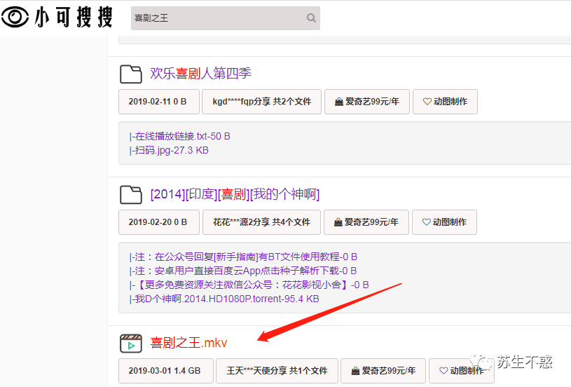Click 爱奇艺99元/年 in 喜剧之王.mkv row

(x=383, y=371)
